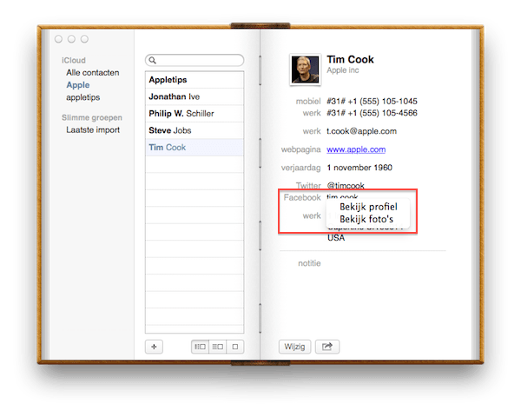The width and height of the screenshot is (521, 417).
Task: Select the Apple group in sidebar
Action: point(78,85)
